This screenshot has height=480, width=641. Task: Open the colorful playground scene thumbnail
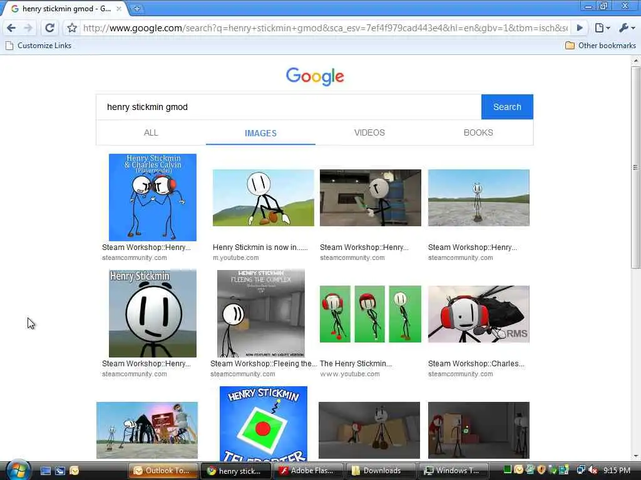pyautogui.click(x=147, y=430)
